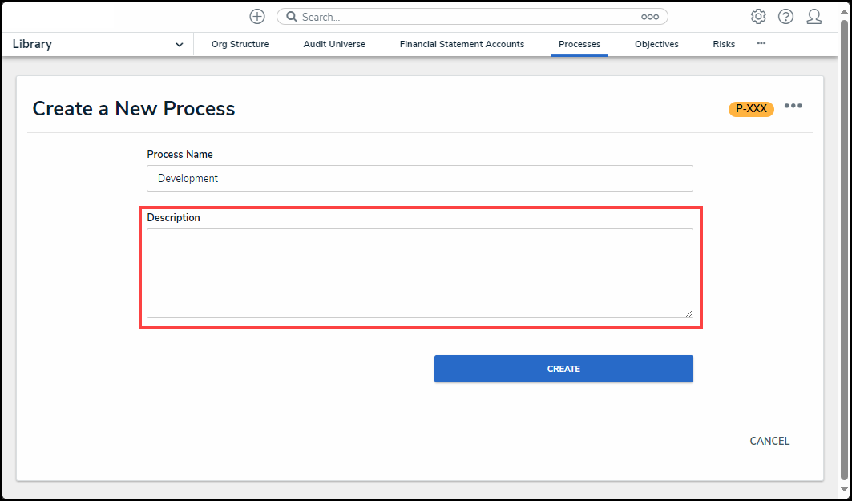Select the Objectives tab
852x501 pixels.
656,45
